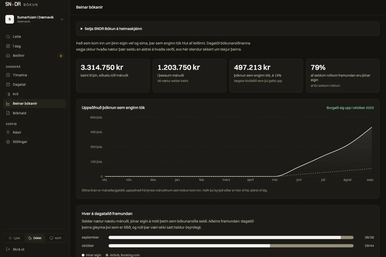
Task: Open the Leita search page
Action: pos(35,37)
